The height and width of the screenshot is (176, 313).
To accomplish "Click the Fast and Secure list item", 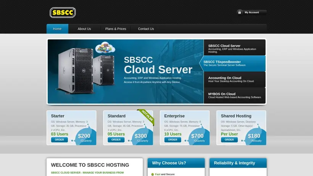I will [x=165, y=174].
